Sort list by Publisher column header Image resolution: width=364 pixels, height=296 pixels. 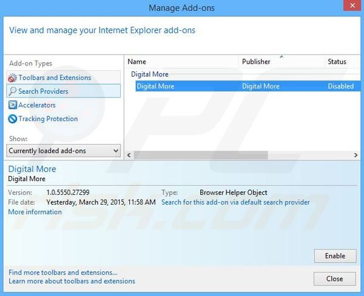click(281, 62)
